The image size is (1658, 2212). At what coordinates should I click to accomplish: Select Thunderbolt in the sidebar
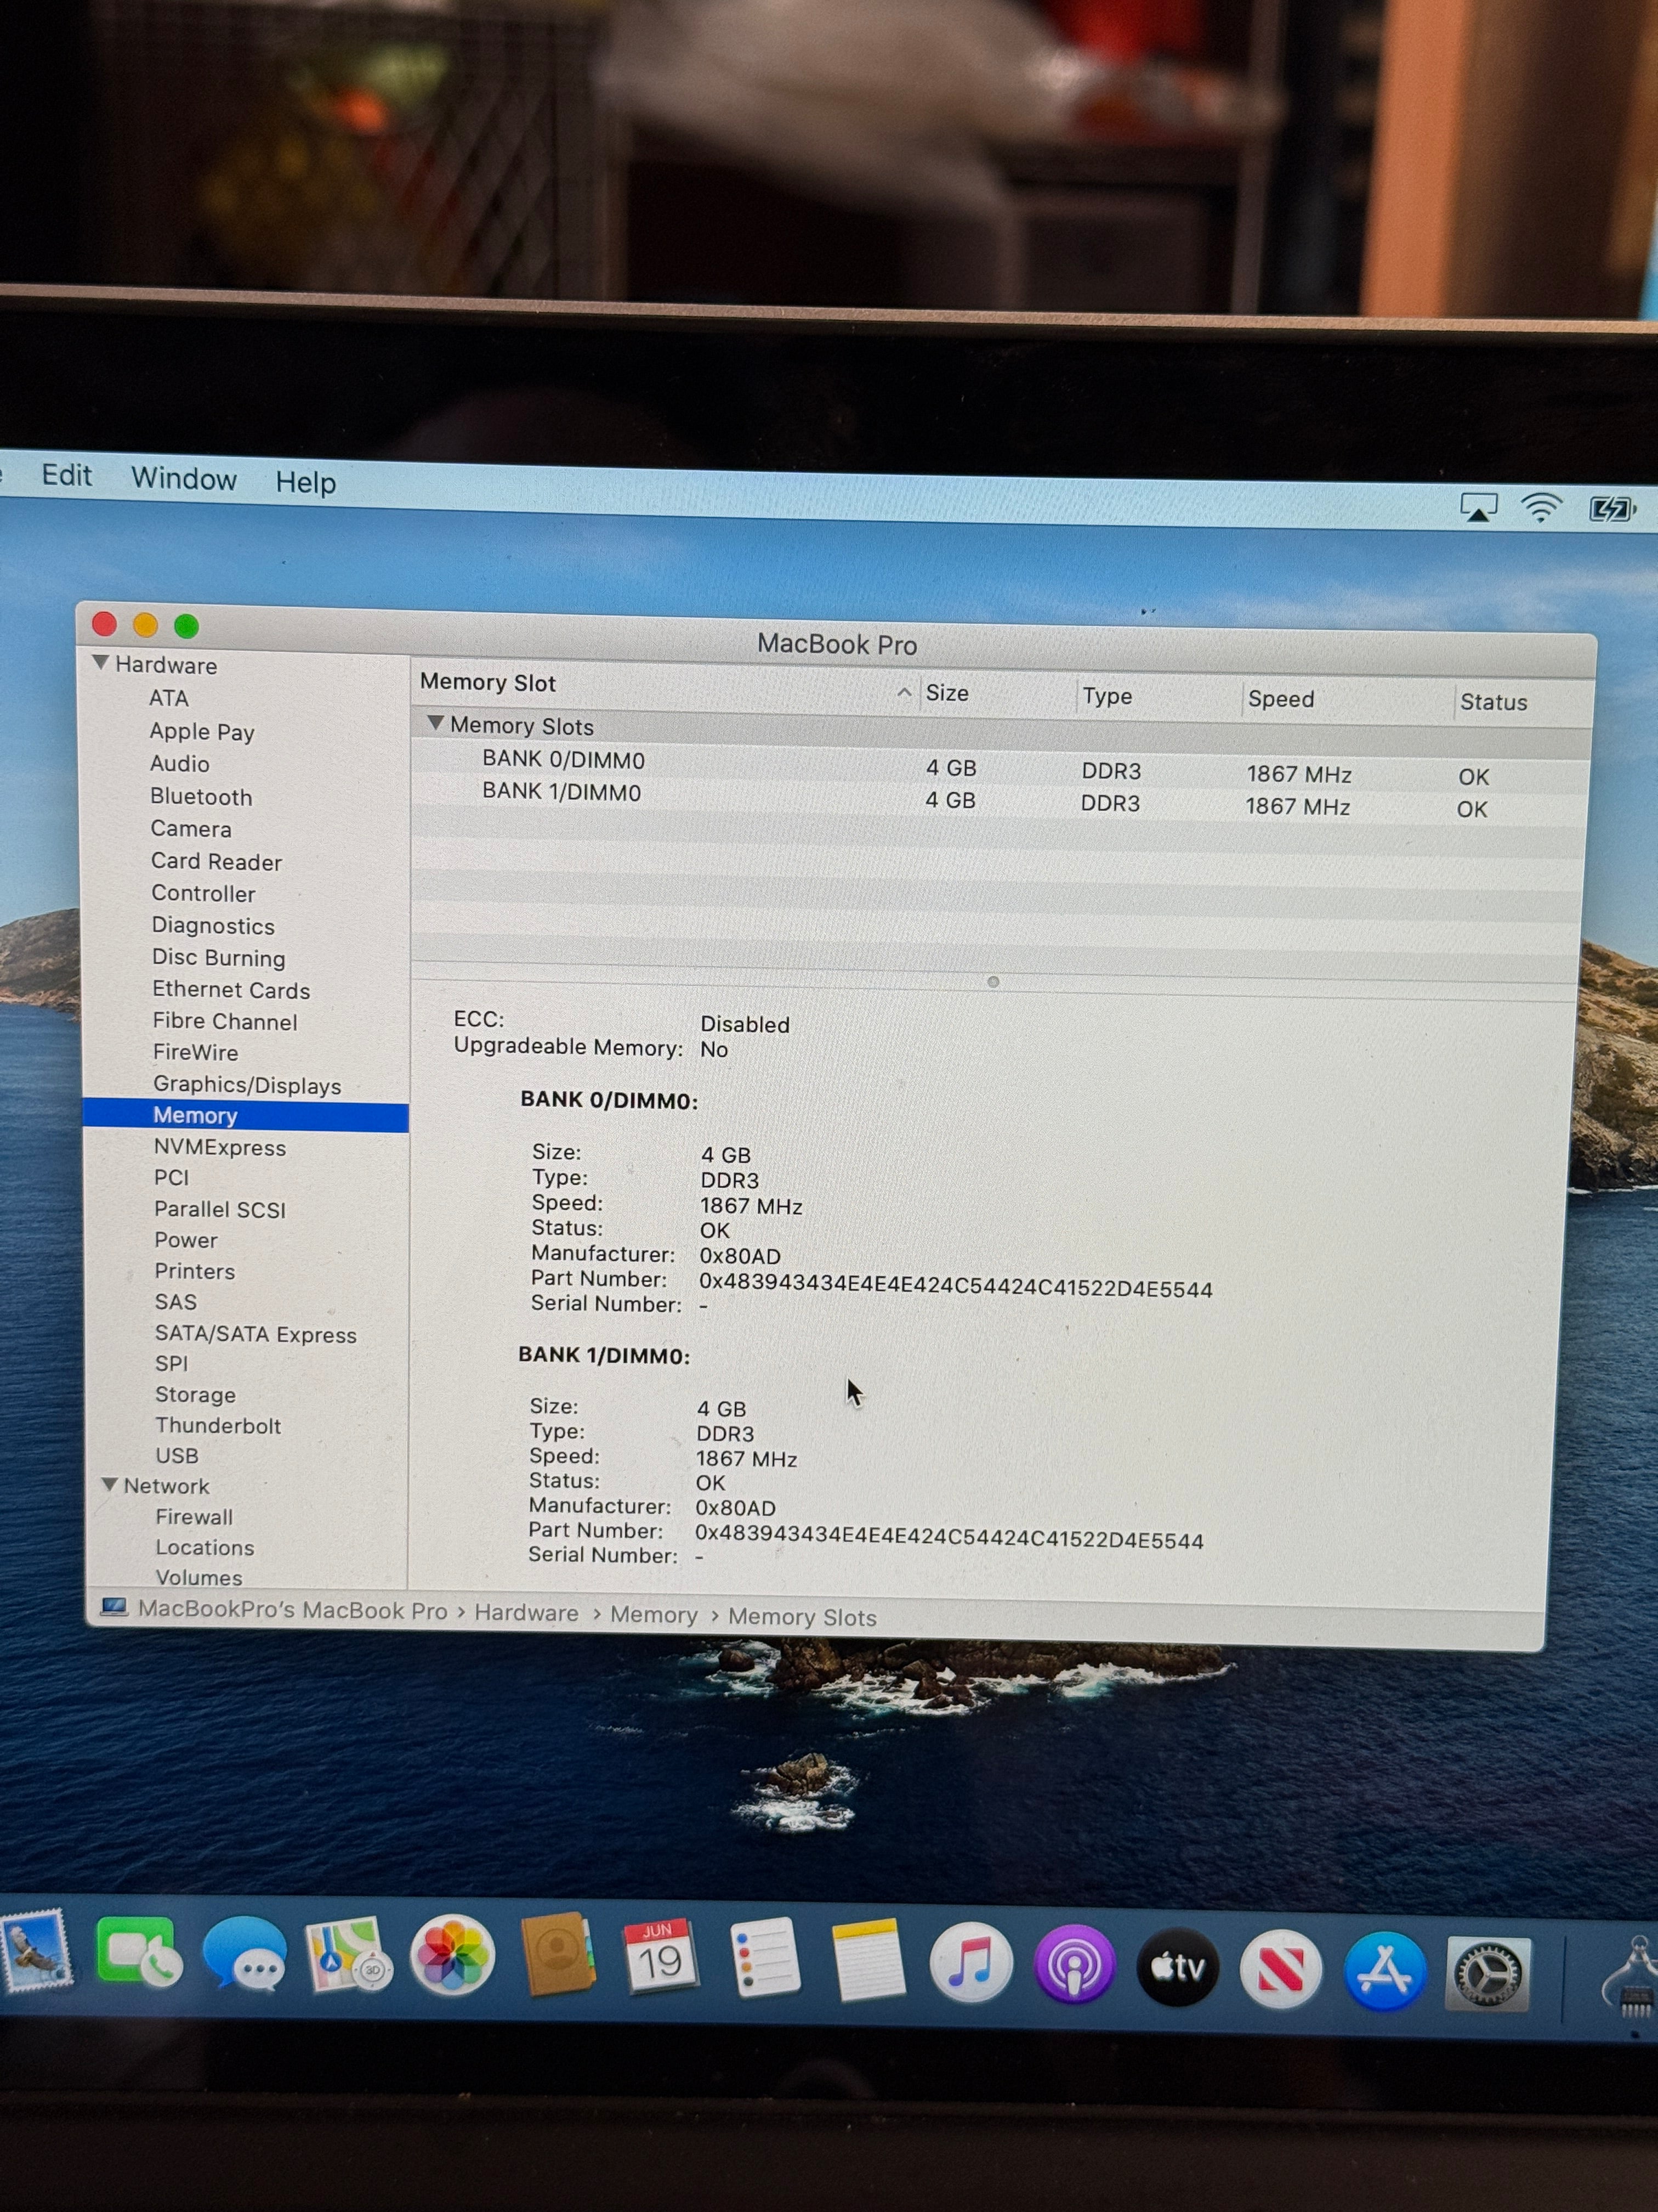pyautogui.click(x=218, y=1426)
